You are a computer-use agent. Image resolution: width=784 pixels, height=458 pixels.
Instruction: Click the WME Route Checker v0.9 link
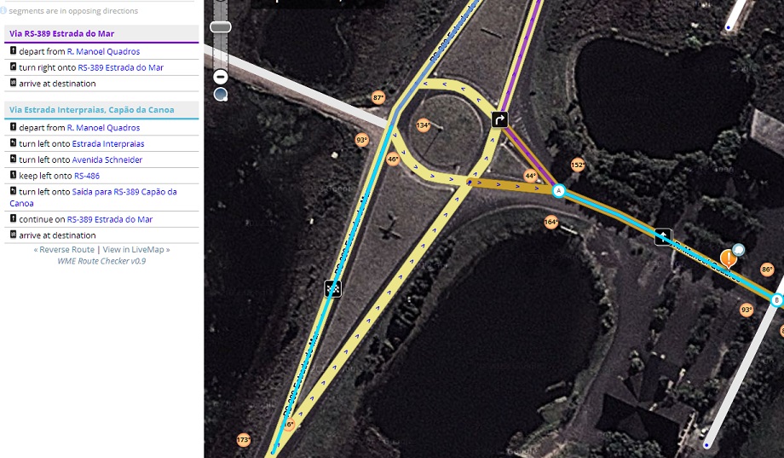point(101,261)
